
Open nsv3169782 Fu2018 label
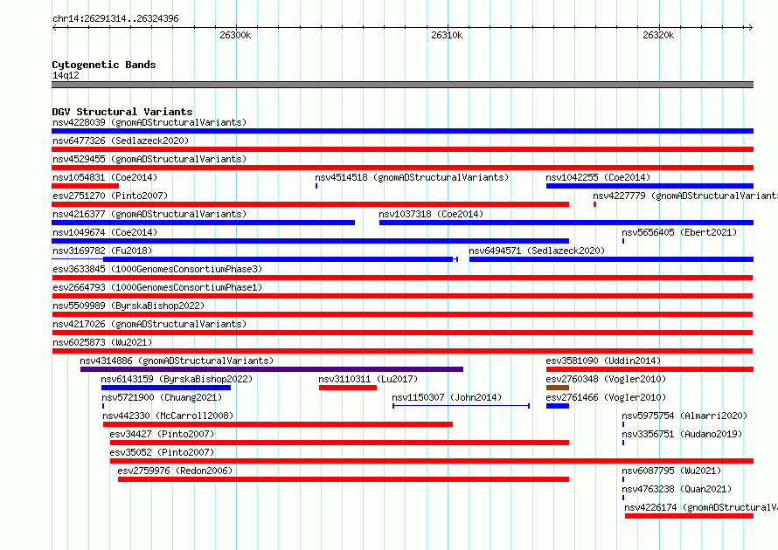click(102, 251)
